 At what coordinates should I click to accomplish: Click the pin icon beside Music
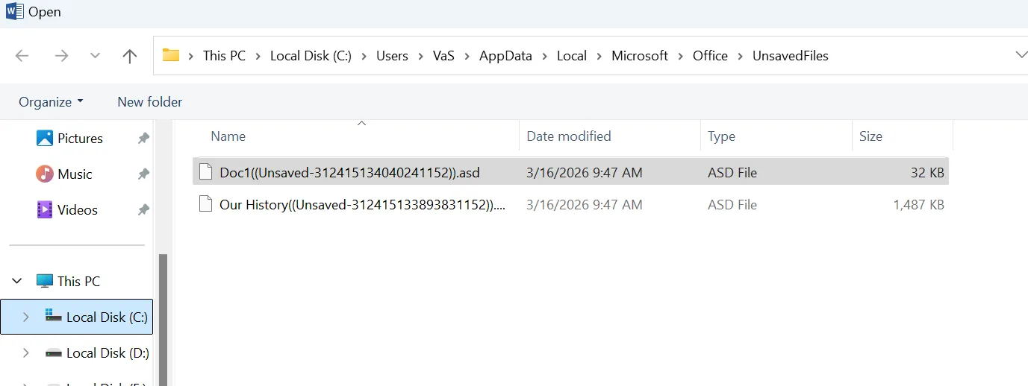(143, 174)
